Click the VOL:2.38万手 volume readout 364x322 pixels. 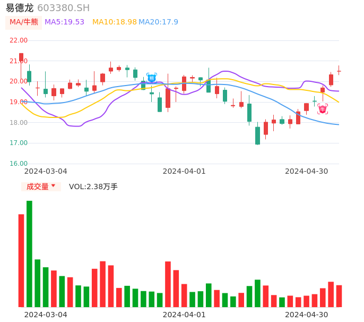coord(93,187)
